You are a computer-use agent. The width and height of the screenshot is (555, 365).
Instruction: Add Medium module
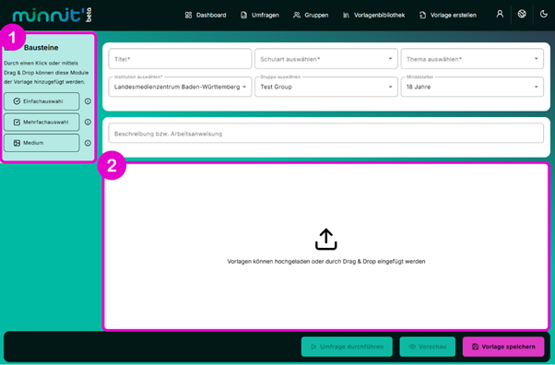pos(41,143)
